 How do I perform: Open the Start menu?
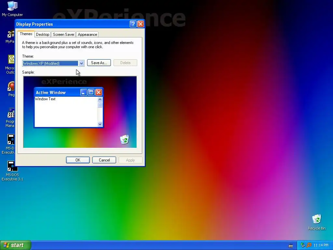pos(16,245)
